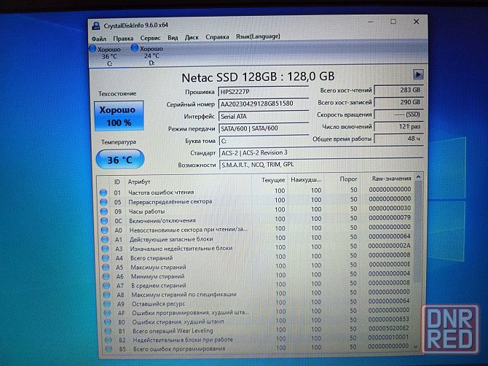
Task: Click status circle for Часы работы
Action: [x=104, y=211]
